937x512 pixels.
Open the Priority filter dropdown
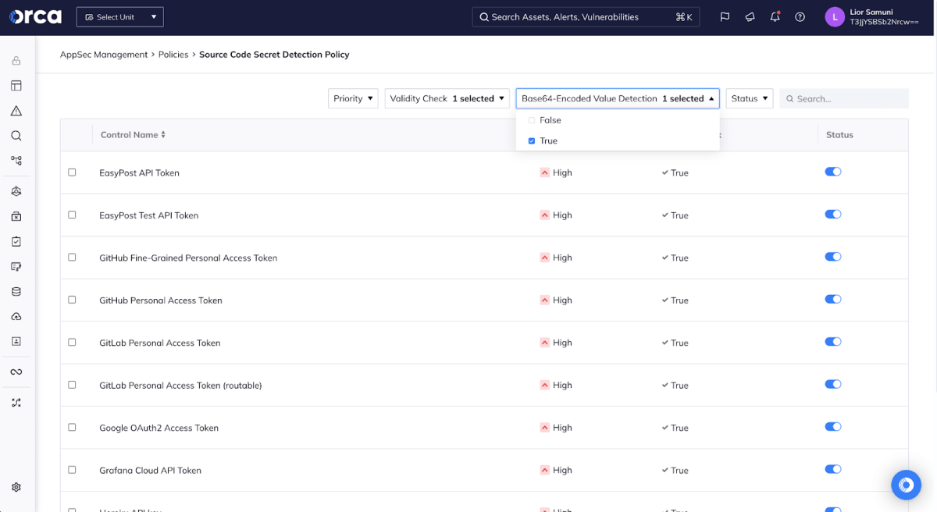(353, 98)
